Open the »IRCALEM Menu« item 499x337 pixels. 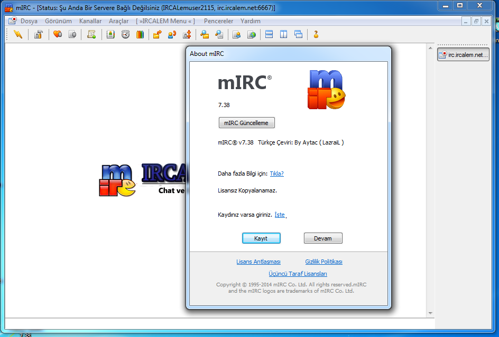point(165,21)
